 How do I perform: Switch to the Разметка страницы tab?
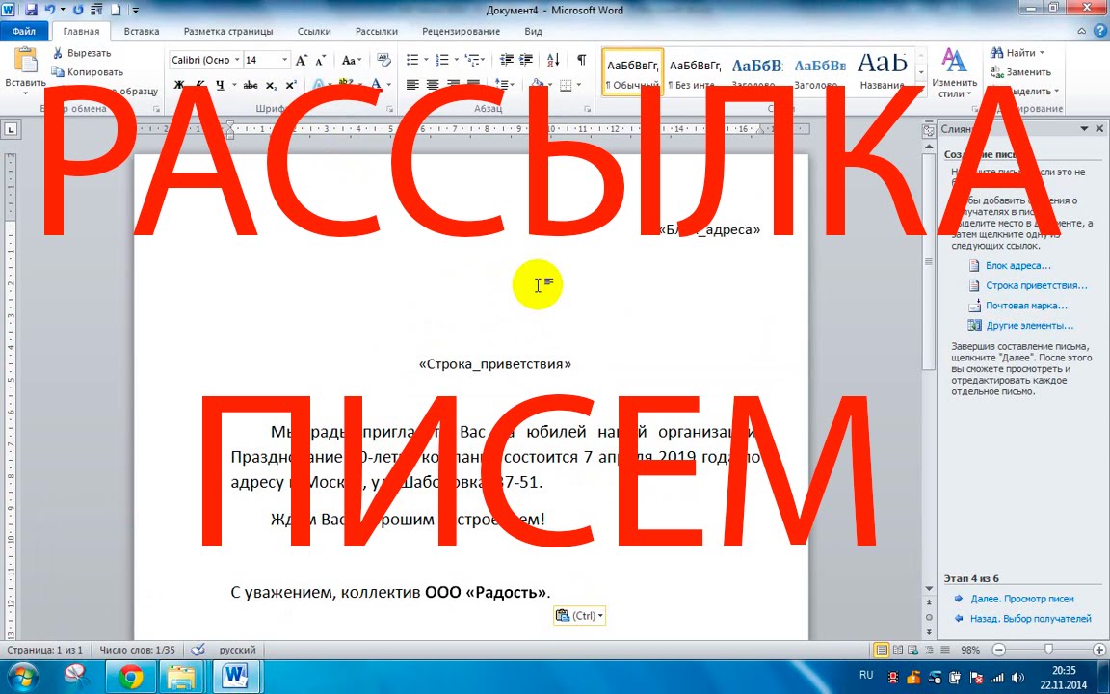pyautogui.click(x=228, y=31)
